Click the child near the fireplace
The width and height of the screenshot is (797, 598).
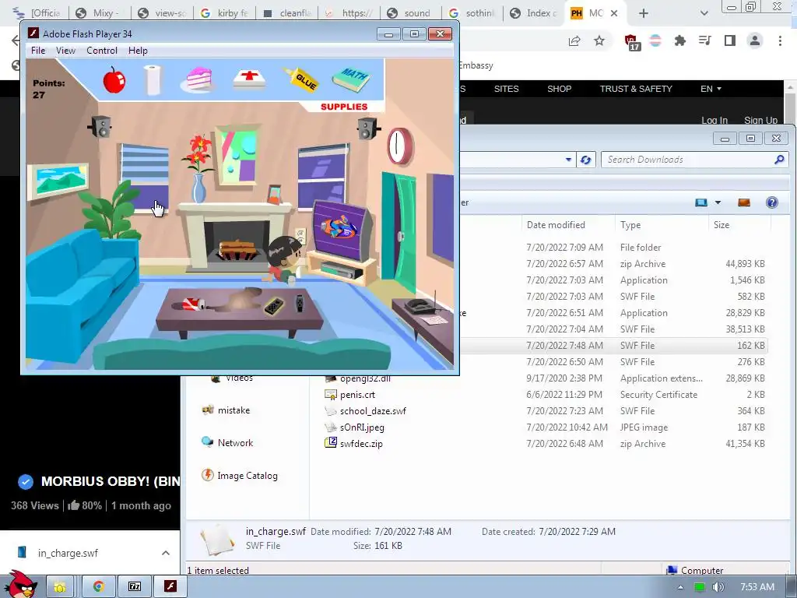283,259
